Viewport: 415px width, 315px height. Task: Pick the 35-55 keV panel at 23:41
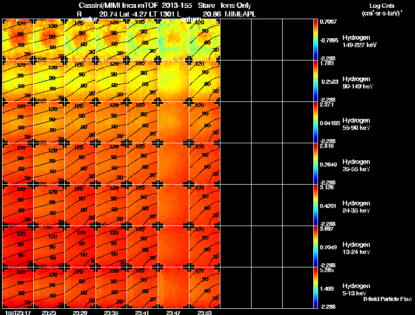[x=142, y=164]
